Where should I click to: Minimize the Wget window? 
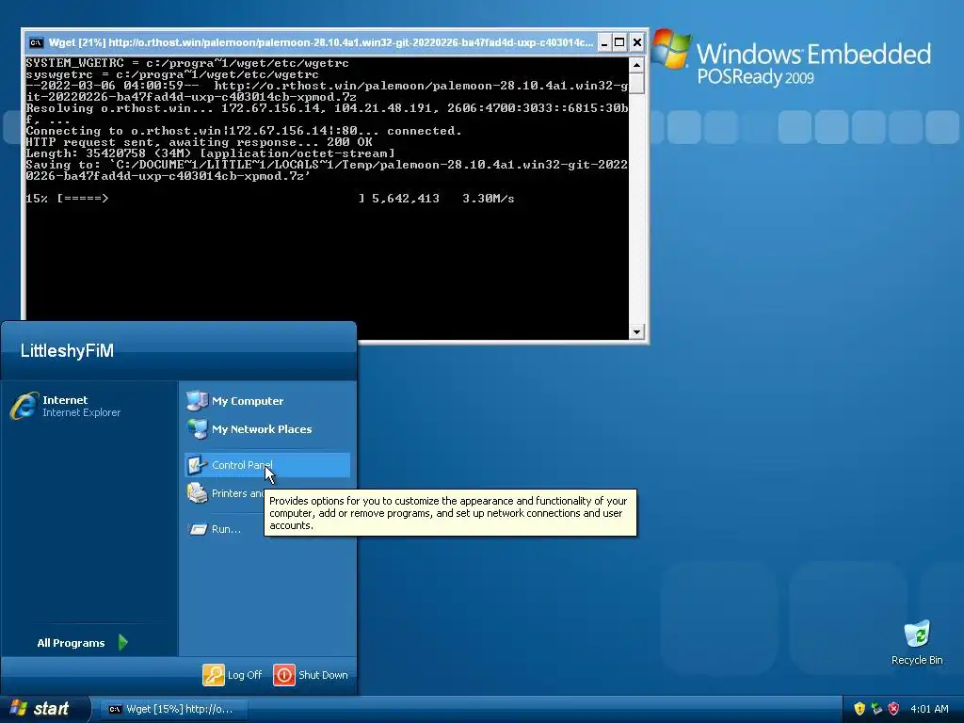(604, 42)
